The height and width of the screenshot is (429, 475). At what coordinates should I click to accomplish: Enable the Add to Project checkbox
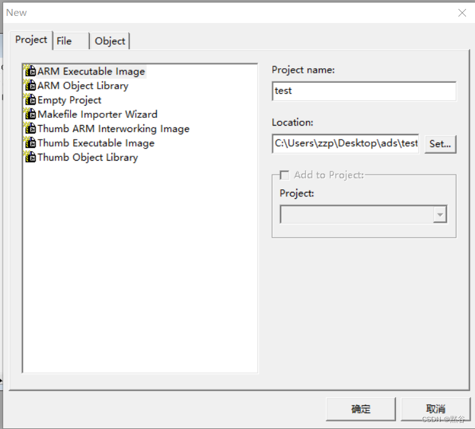pos(284,175)
